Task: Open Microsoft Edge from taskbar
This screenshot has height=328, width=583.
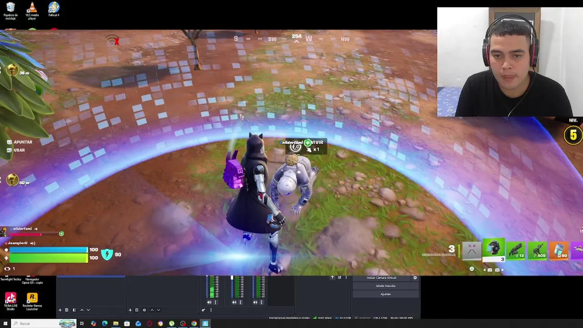Action: coord(105,323)
